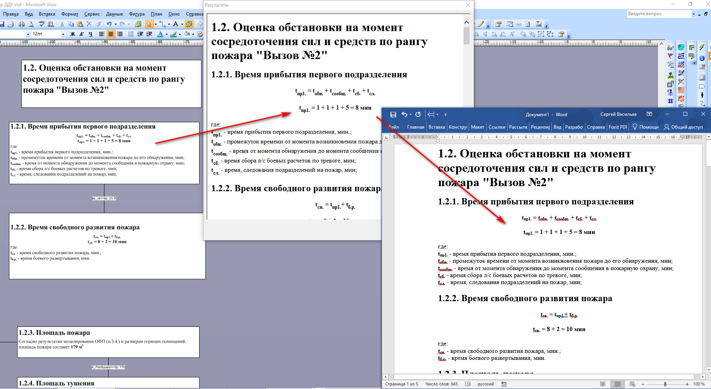Click the Print icon in Visio toolbar
This screenshot has height=389, width=711.
pyautogui.click(x=22, y=24)
